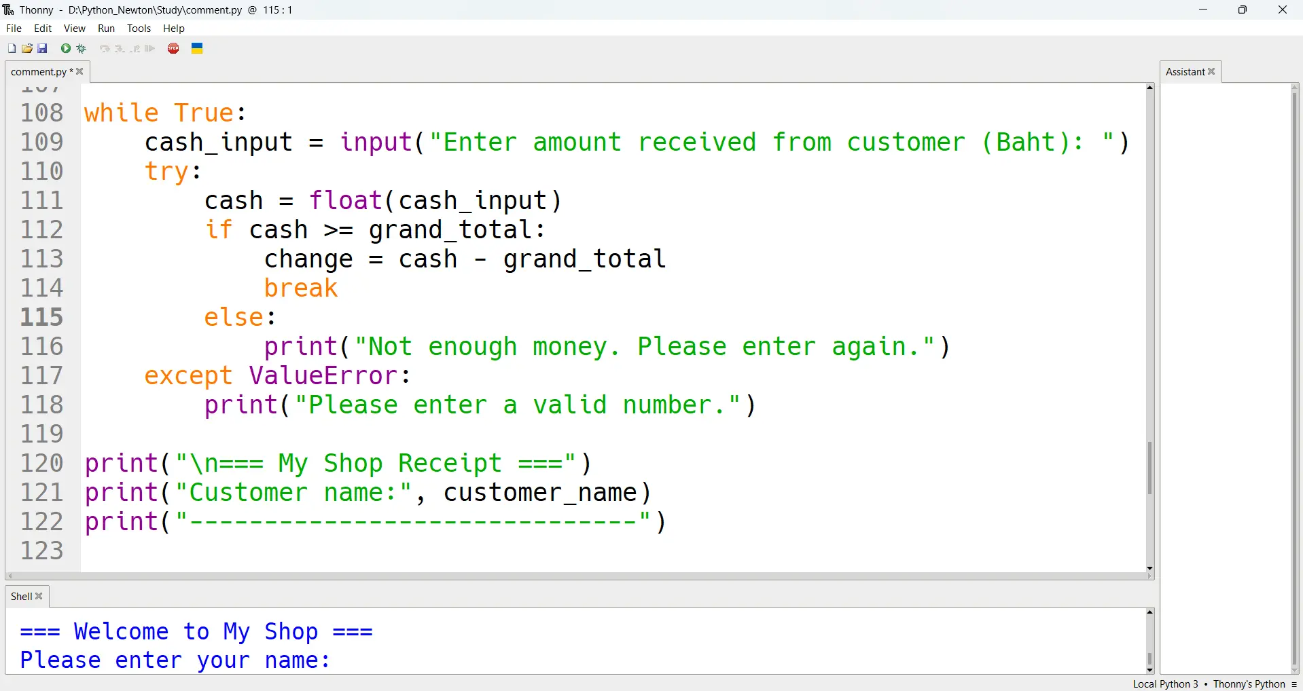Image resolution: width=1303 pixels, height=691 pixels.
Task: Click the Ukraine flag support icon
Action: coord(198,48)
